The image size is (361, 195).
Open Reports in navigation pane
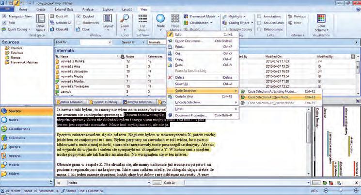(x=27, y=156)
